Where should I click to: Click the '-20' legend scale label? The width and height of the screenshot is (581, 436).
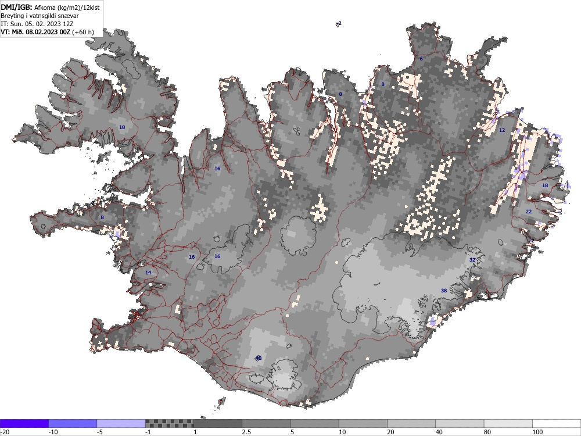coord(5,432)
